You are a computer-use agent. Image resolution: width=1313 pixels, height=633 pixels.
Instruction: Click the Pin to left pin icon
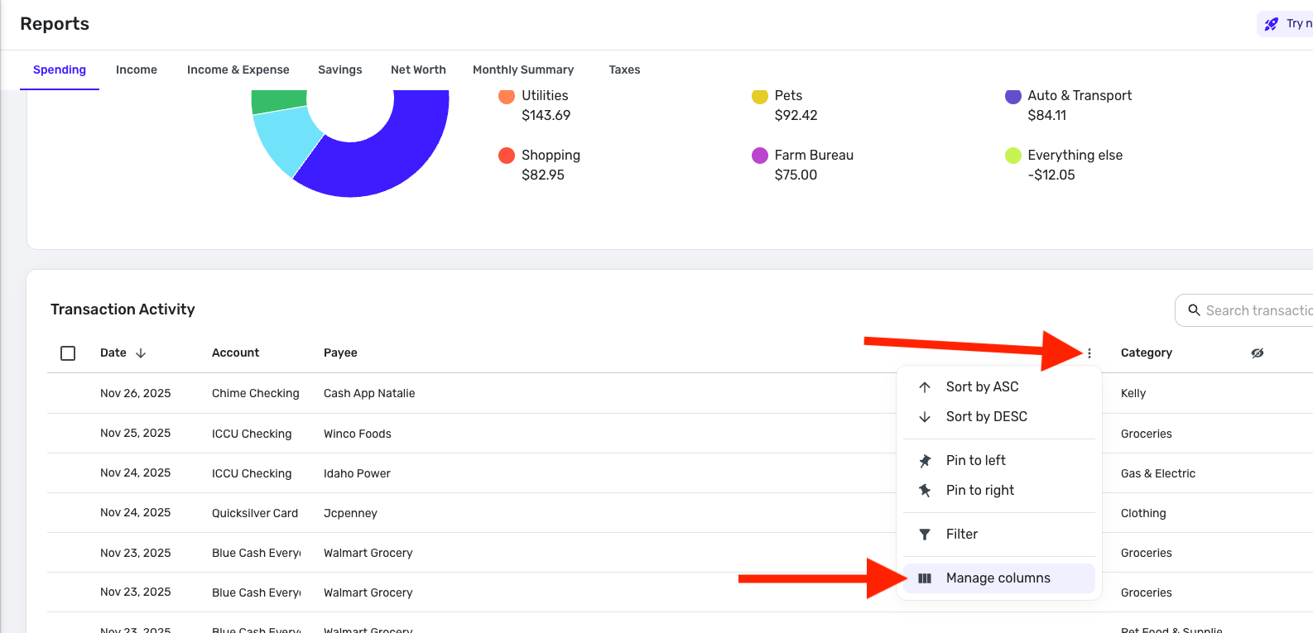[x=925, y=461]
